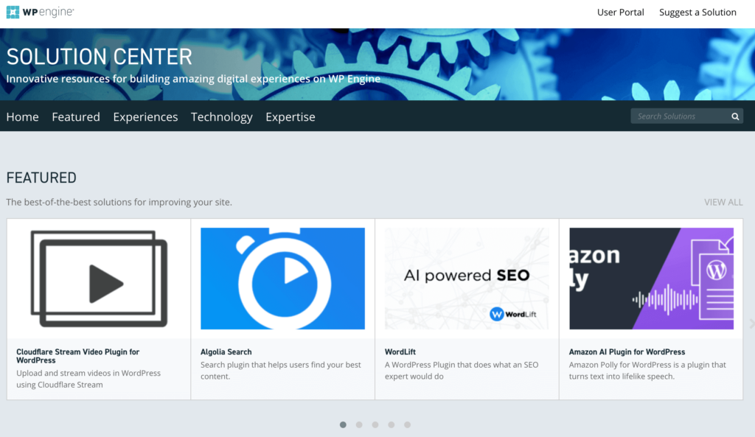
Task: Switch to the Featured tab
Action: pyautogui.click(x=75, y=116)
